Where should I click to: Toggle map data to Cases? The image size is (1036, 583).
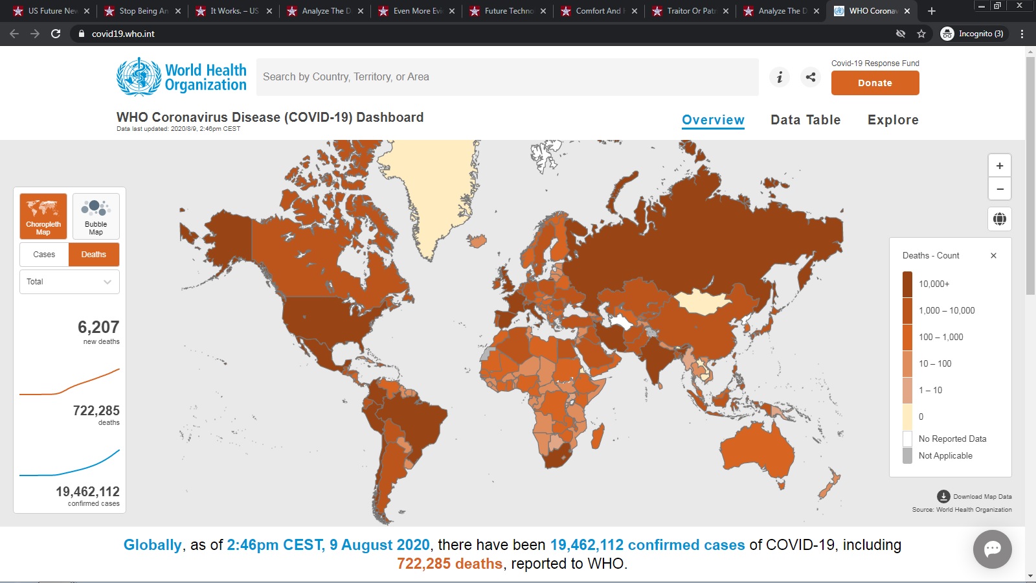44,255
